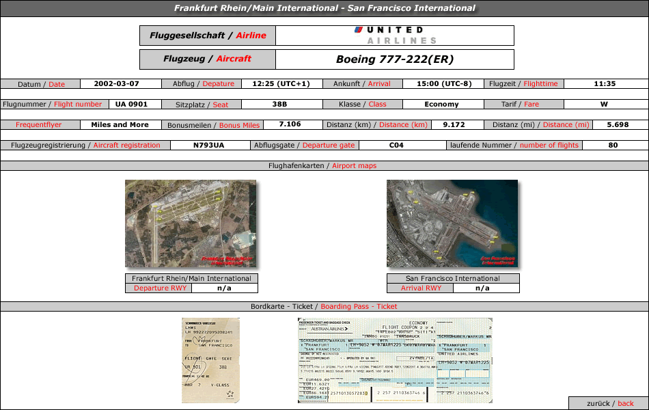
Task: Click the Abflug / Depature label
Action: pos(203,83)
